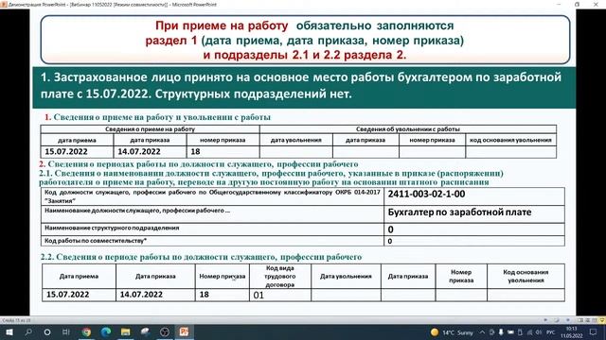Open the Windows notification center

pos(594,332)
